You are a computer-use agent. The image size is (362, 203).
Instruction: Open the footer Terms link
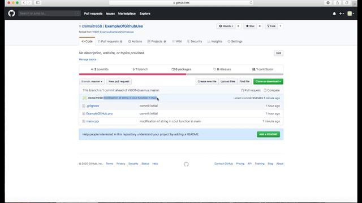[x=109, y=164]
